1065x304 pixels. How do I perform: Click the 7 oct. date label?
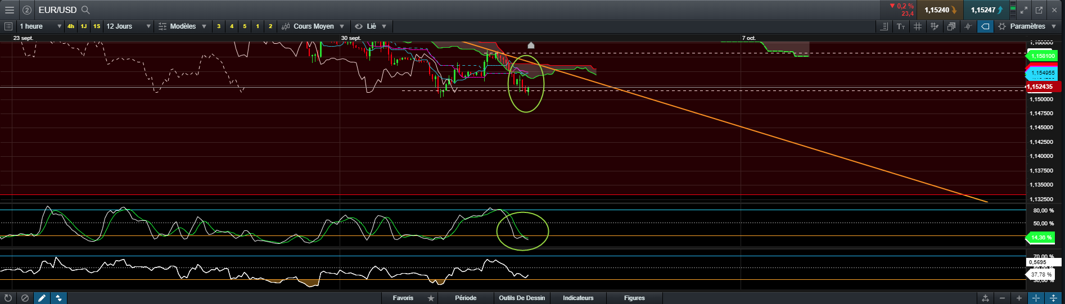coord(749,38)
